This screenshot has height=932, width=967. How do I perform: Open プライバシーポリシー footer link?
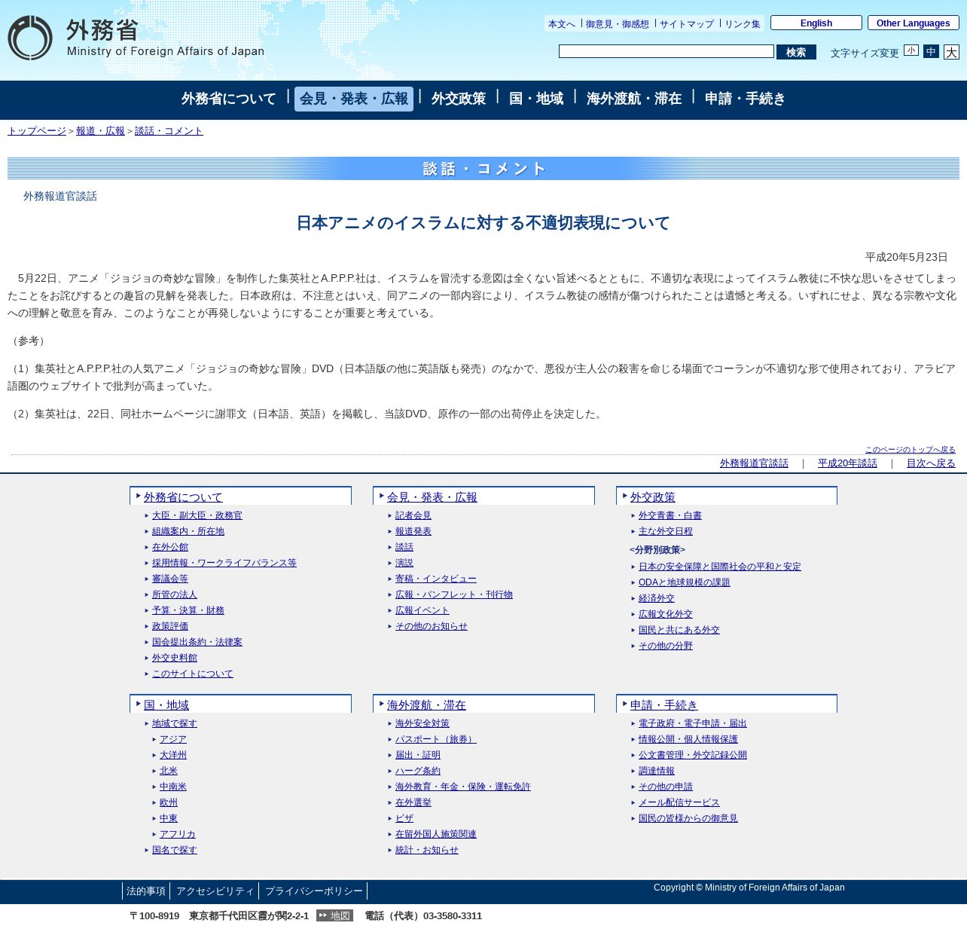point(314,891)
